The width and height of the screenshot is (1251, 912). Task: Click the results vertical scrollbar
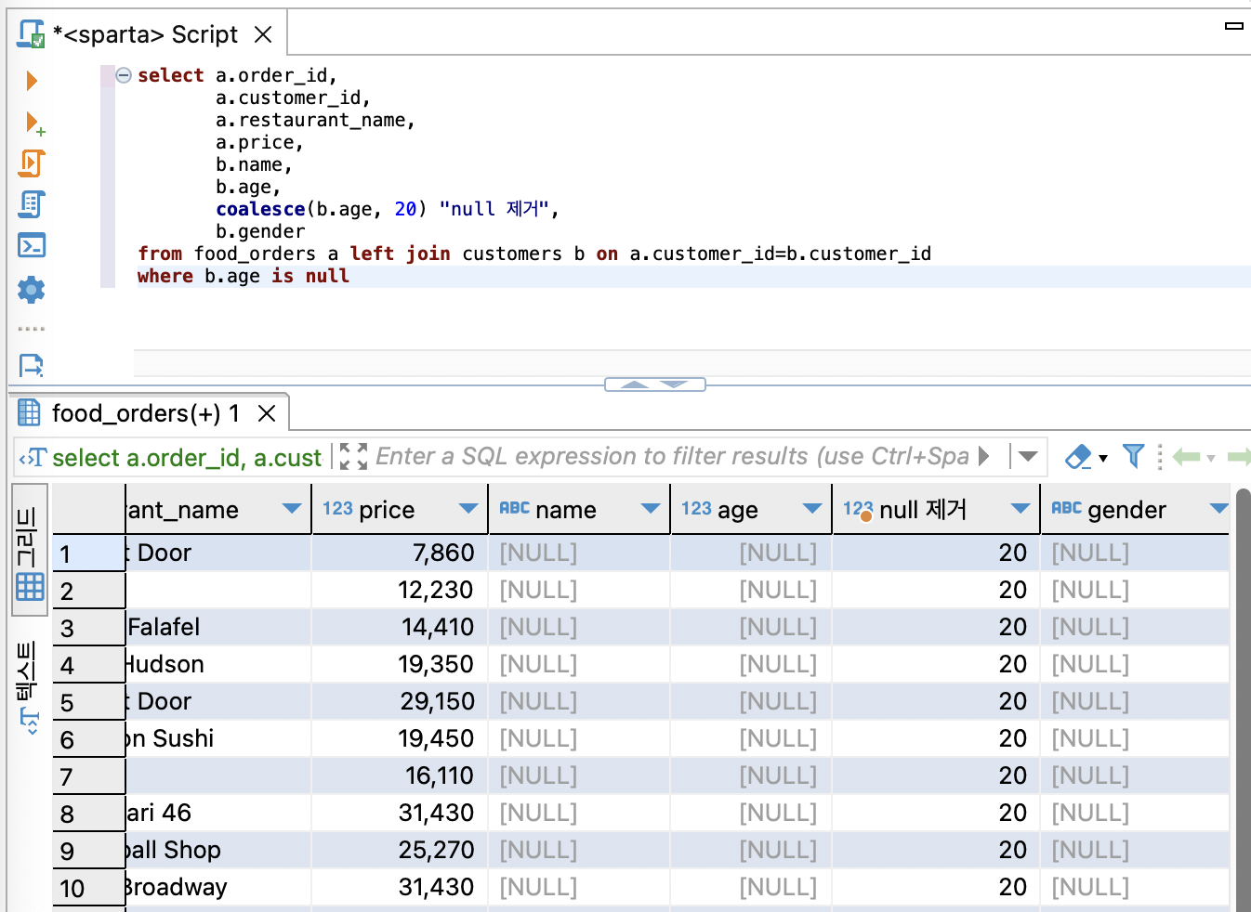tap(1243, 699)
